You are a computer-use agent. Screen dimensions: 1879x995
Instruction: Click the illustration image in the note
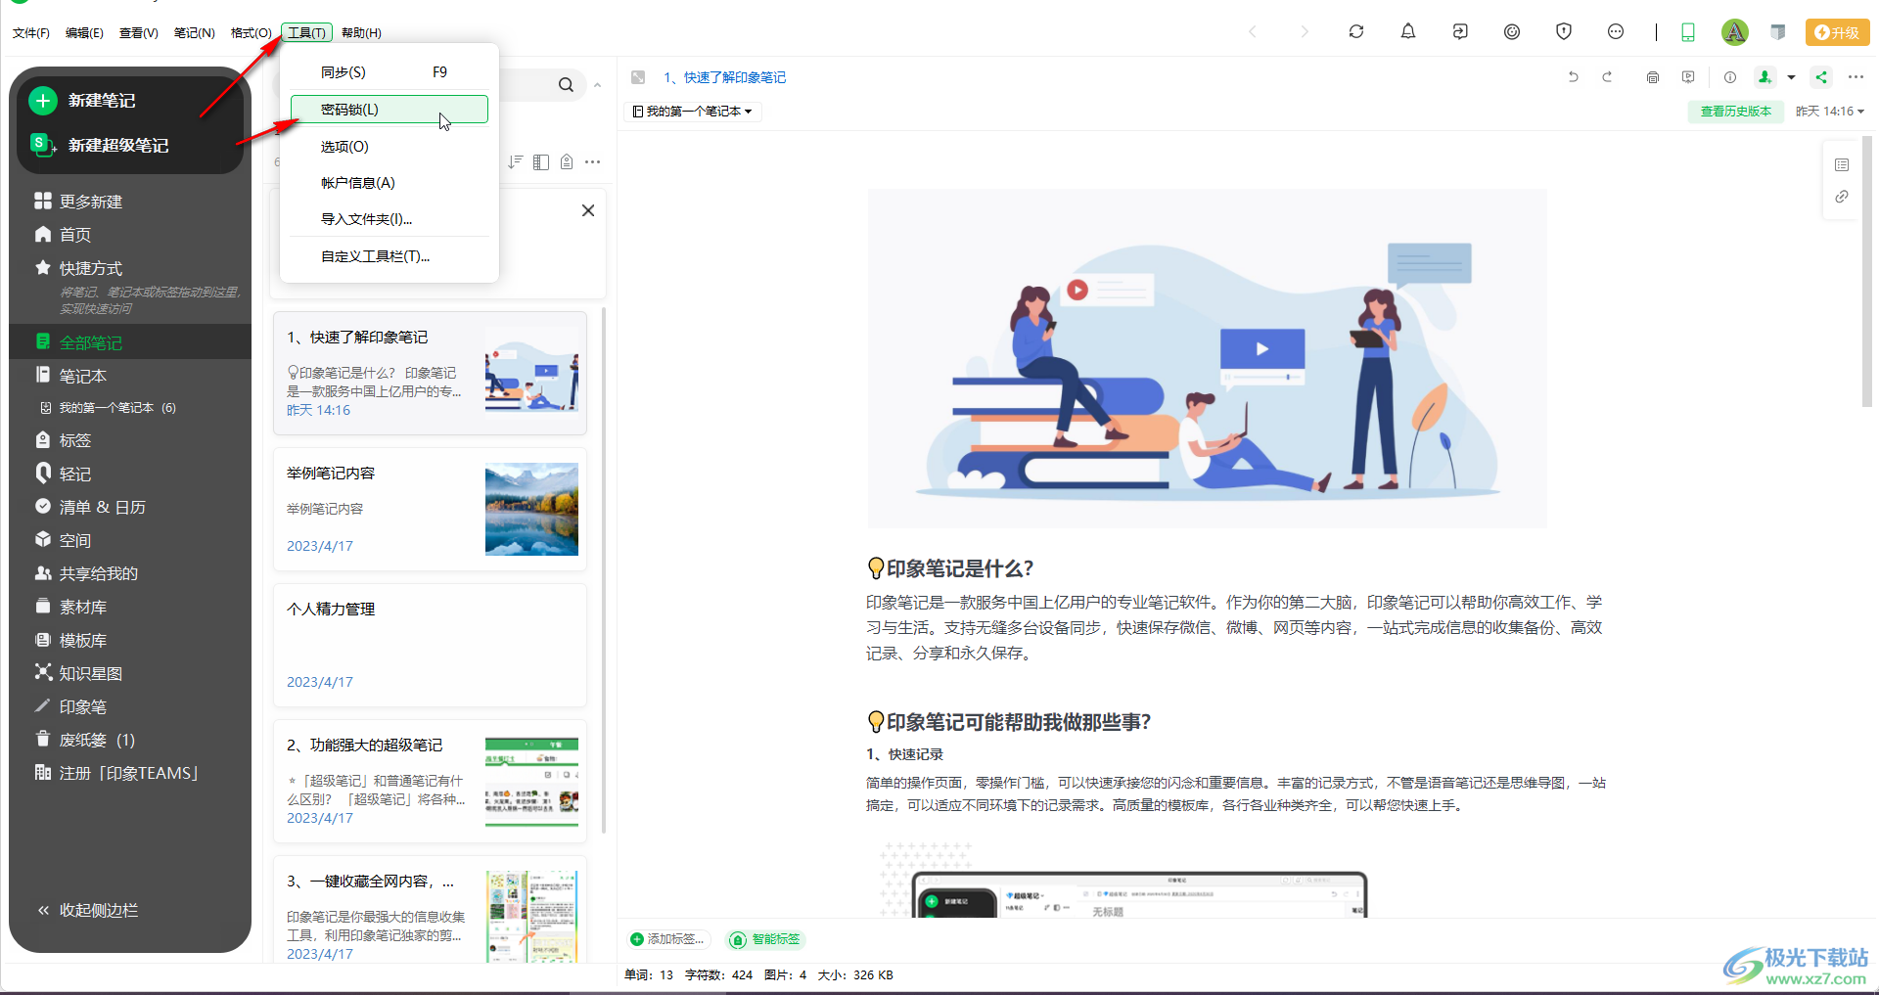click(x=1207, y=358)
